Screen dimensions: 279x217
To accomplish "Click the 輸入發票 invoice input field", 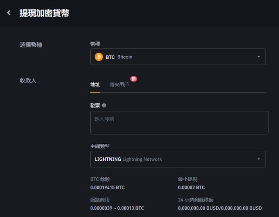I will click(x=179, y=122).
